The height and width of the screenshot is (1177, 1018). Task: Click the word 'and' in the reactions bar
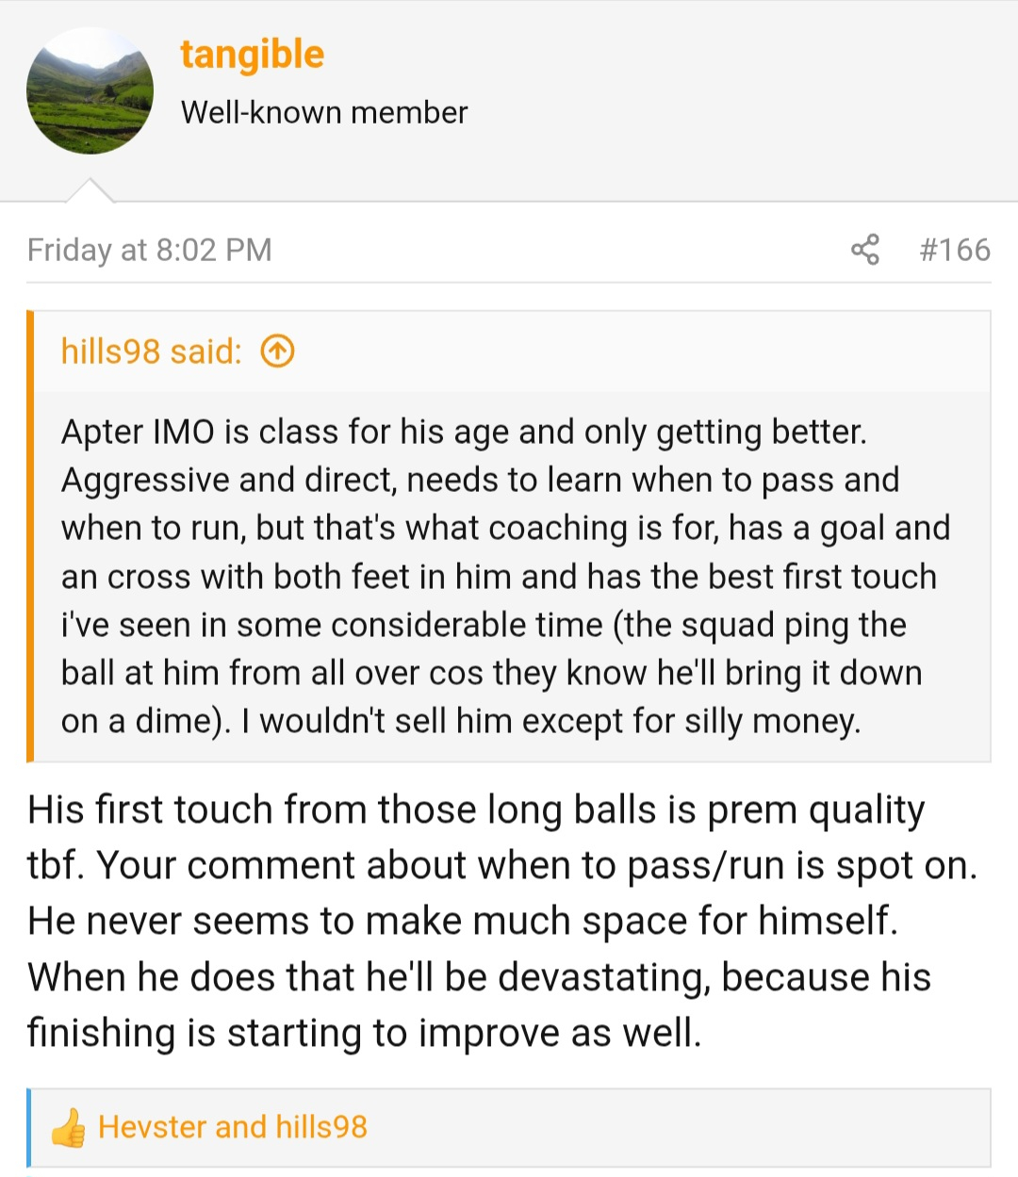click(x=240, y=1127)
